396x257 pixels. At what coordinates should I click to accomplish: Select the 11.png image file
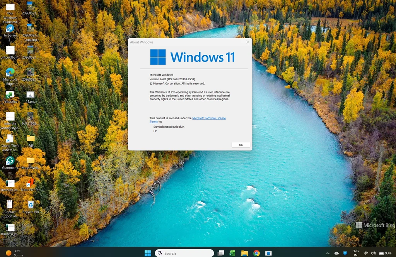[31, 97]
